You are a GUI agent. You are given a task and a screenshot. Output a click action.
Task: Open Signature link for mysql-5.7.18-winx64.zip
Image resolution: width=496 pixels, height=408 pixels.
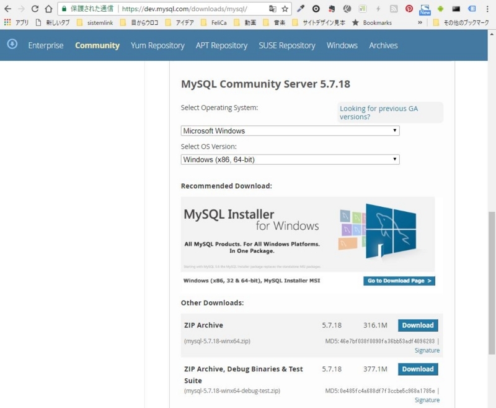[427, 350]
